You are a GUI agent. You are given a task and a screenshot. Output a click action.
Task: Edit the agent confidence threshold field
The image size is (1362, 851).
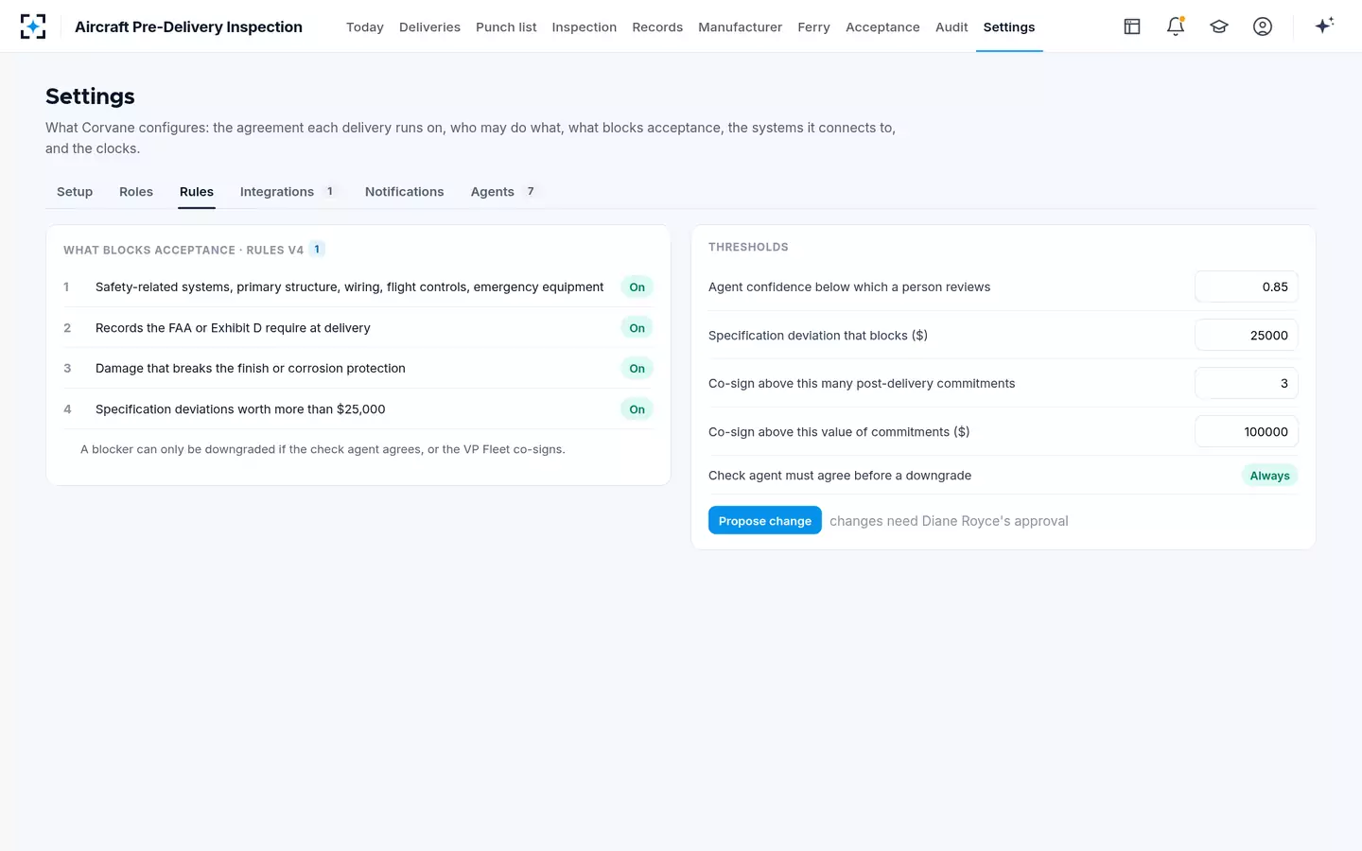(x=1247, y=287)
